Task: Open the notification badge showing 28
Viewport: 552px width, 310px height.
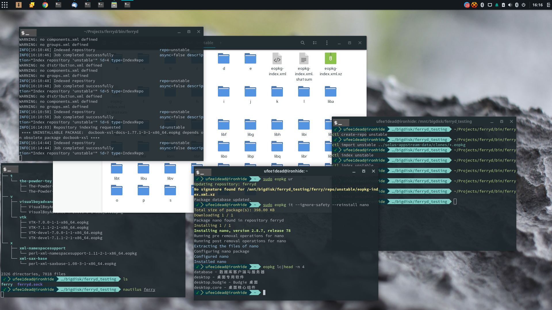Action: (x=467, y=5)
